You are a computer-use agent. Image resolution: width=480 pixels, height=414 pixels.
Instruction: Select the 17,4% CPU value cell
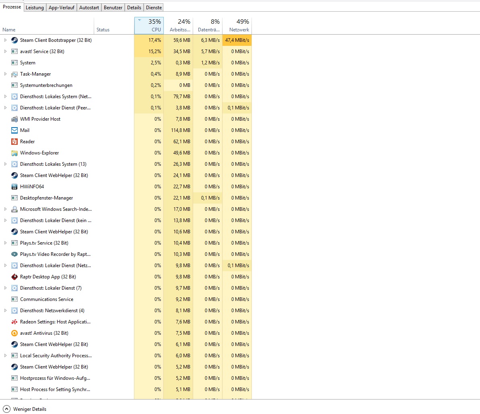click(149, 40)
